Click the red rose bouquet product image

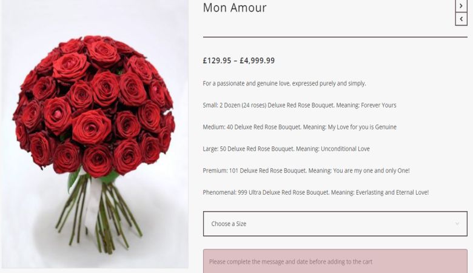pyautogui.click(x=95, y=134)
